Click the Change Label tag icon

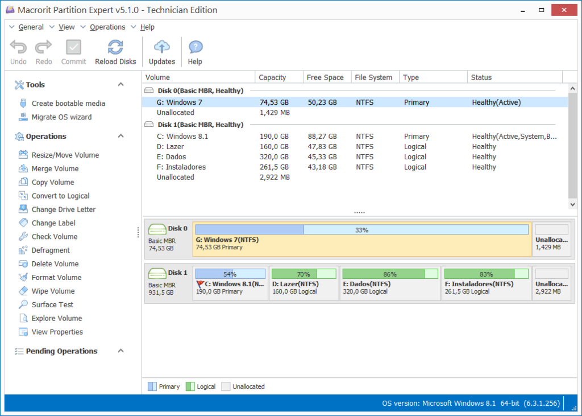(23, 223)
